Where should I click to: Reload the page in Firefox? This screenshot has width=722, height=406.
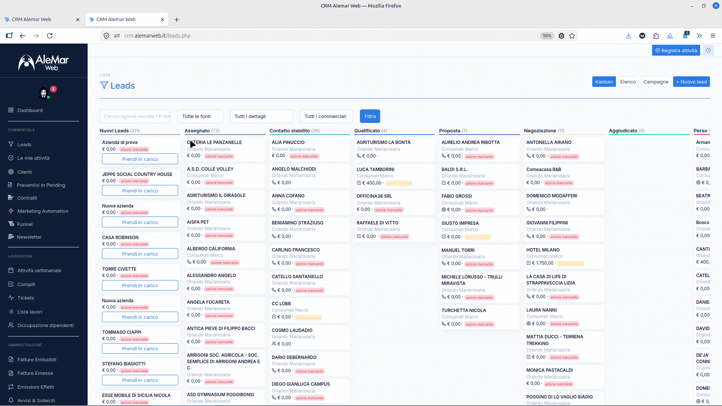pos(50,36)
